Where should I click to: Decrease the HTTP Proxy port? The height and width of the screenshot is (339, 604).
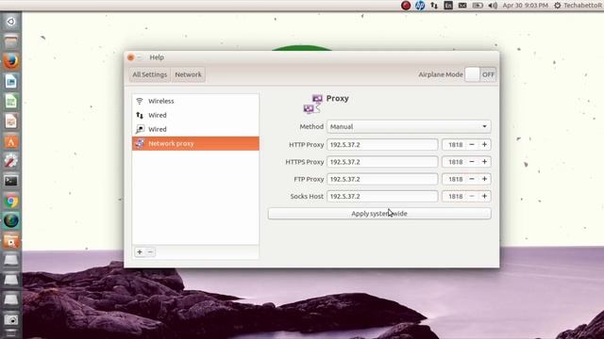(472, 144)
